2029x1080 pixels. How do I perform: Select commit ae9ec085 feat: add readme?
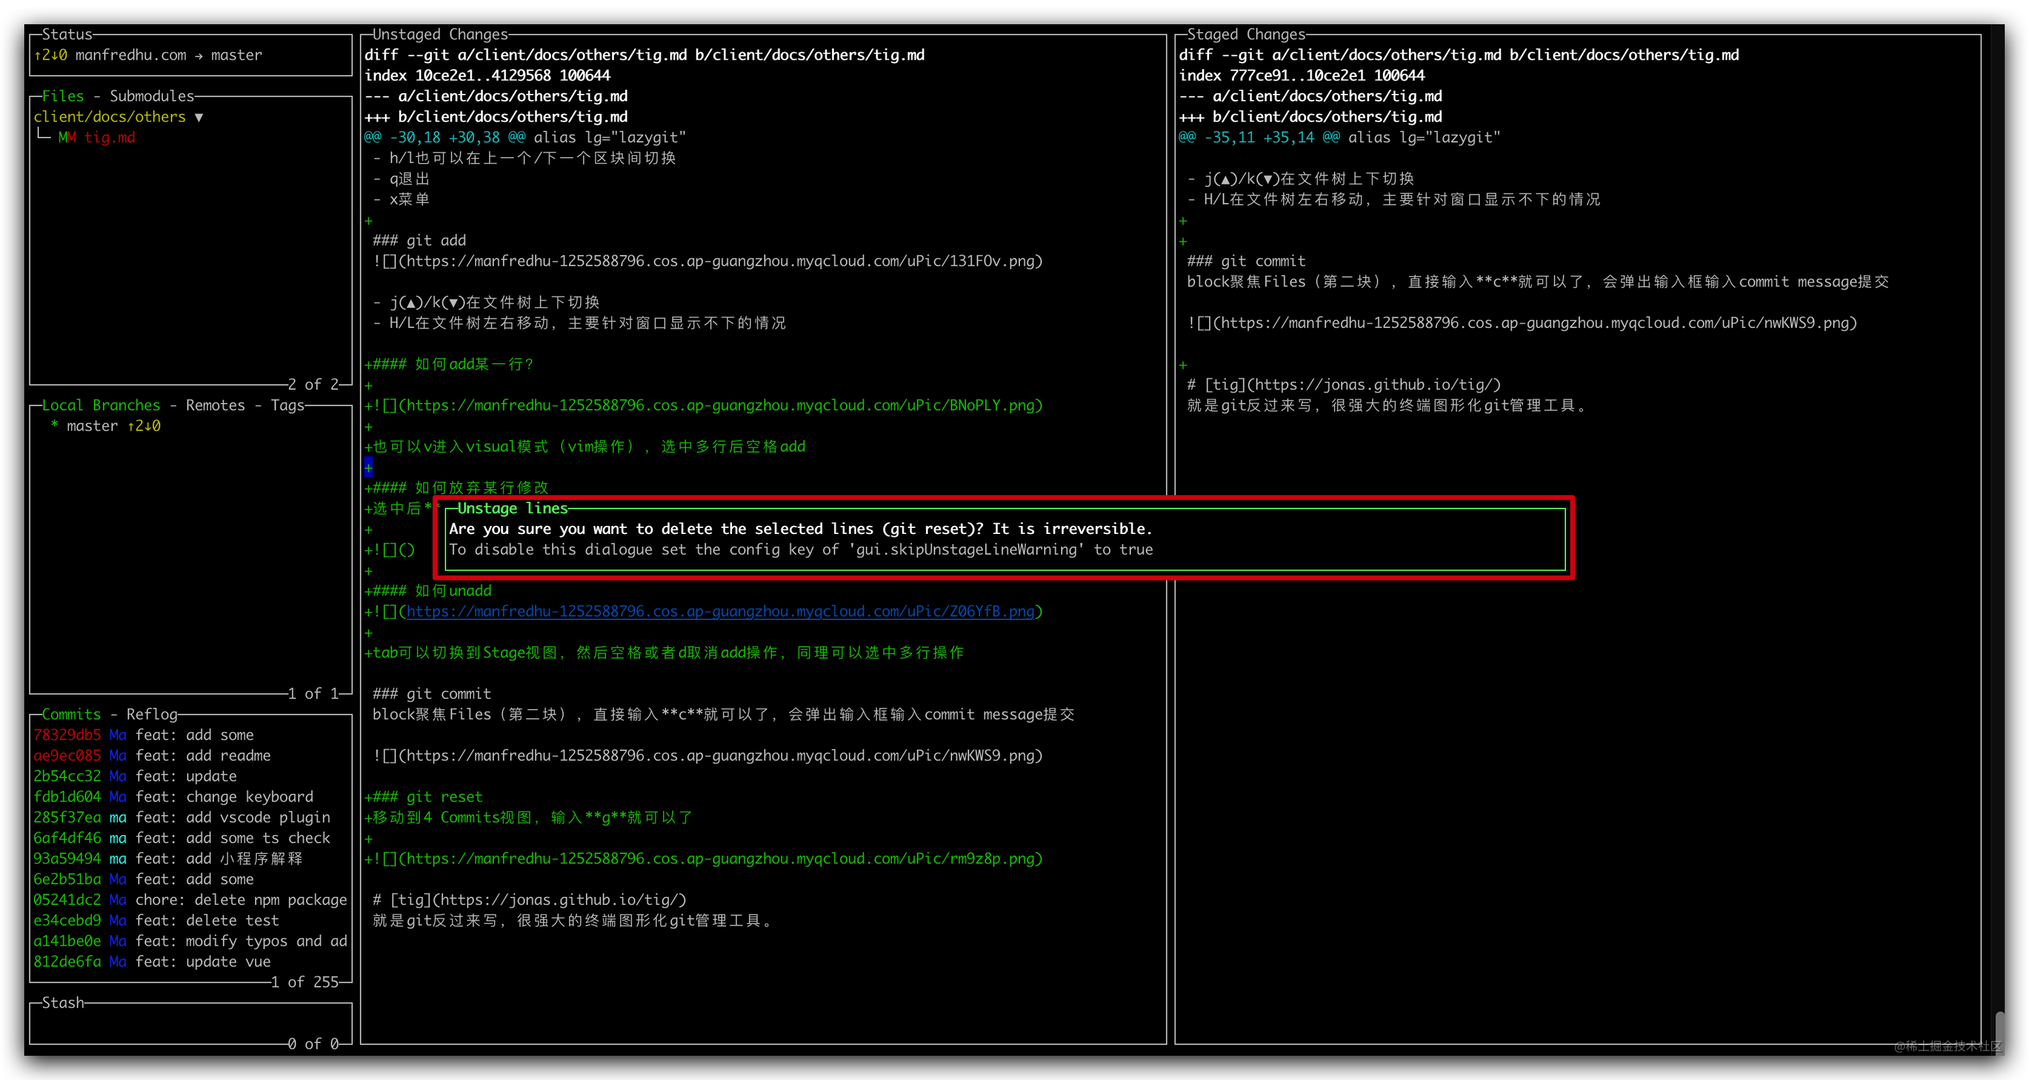(x=151, y=755)
